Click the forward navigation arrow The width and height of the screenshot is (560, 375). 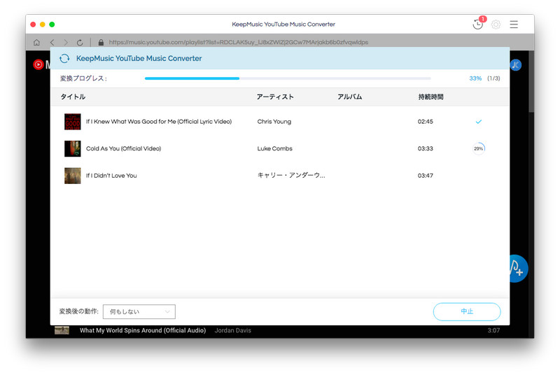[66, 43]
